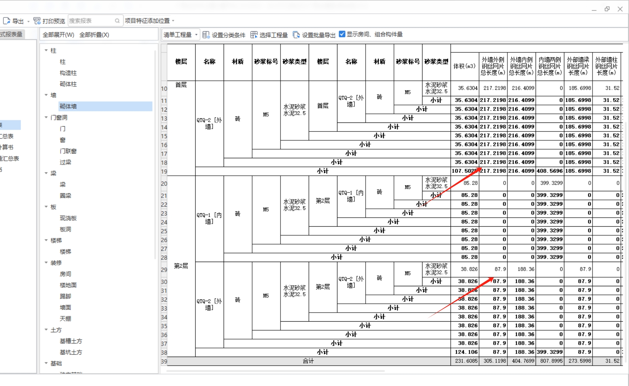Viewport: 629px width, 386px height.
Task: Click the 首层 floor cell in row 10
Action: click(x=181, y=85)
